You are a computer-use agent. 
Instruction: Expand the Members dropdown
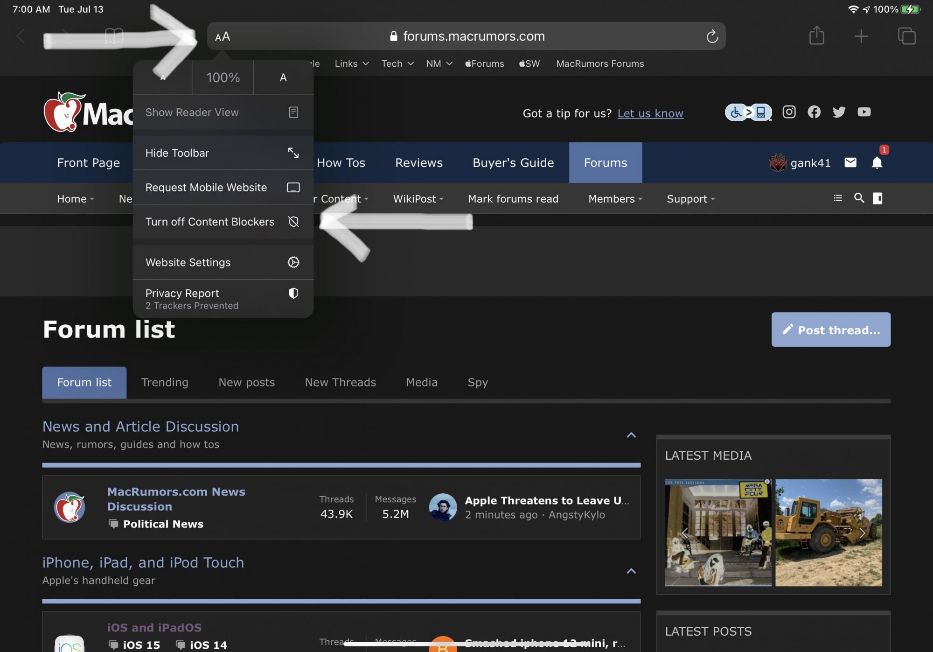[615, 199]
